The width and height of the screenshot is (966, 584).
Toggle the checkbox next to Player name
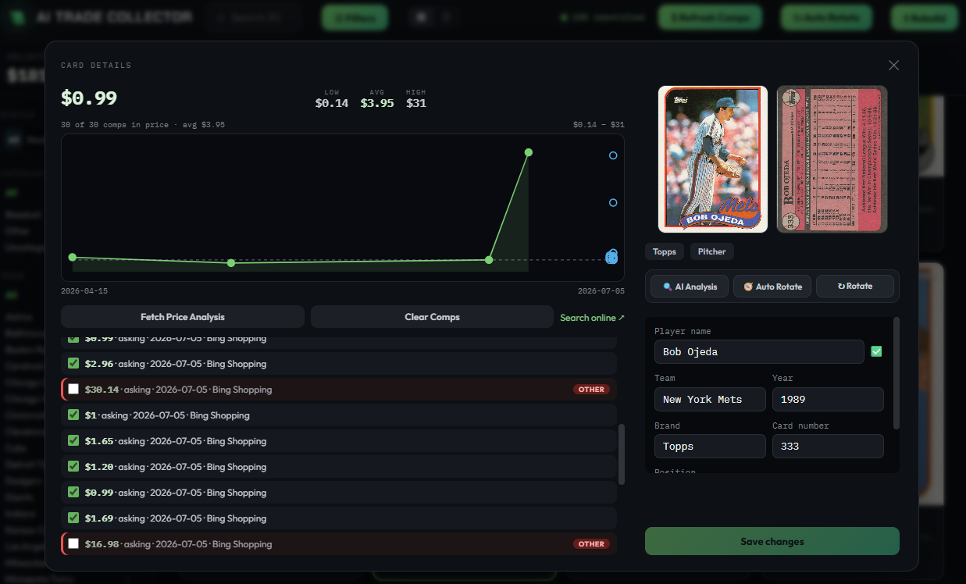(x=876, y=351)
